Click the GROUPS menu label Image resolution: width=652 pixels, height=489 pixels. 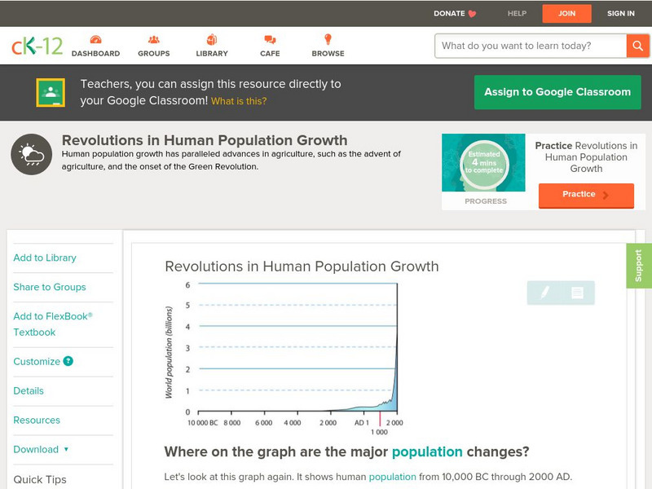click(154, 53)
